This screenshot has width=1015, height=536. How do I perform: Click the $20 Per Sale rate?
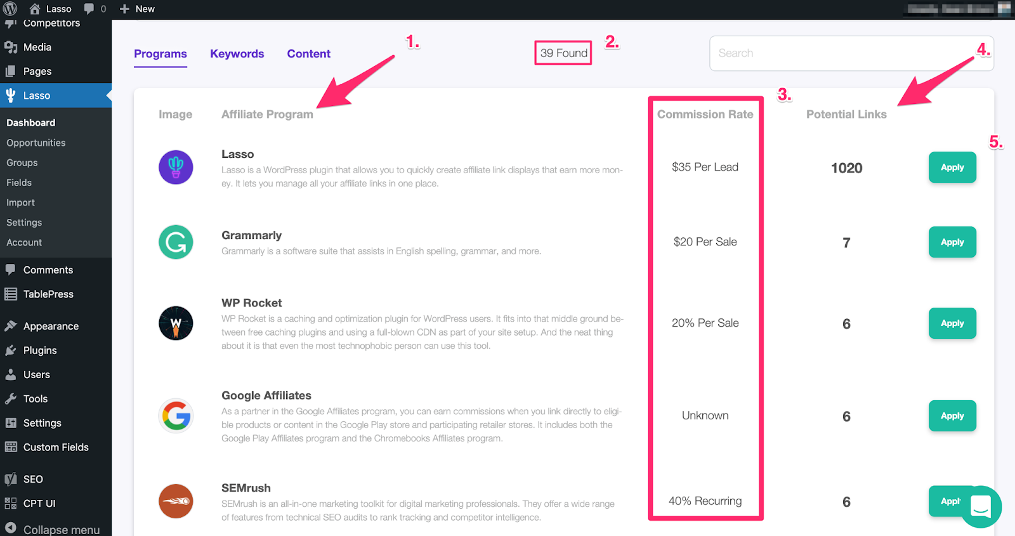click(x=705, y=242)
